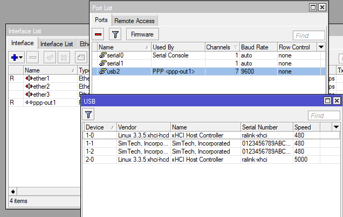
Task: Click the 'Serial Console' cell
Action: (170, 55)
